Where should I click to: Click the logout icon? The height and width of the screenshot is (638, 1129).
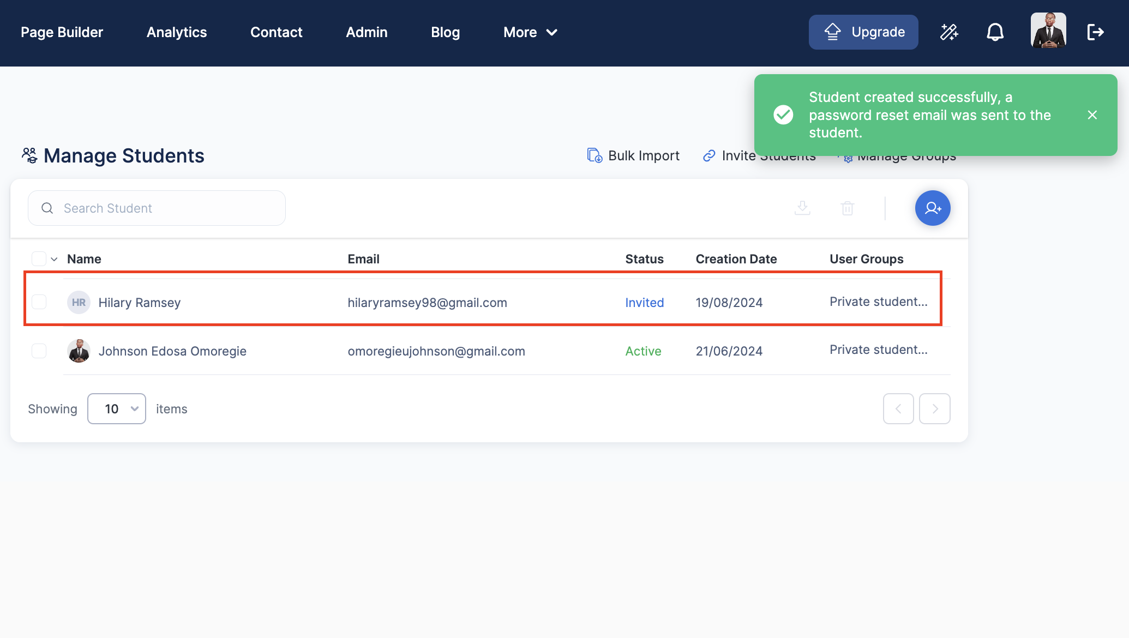[1095, 32]
